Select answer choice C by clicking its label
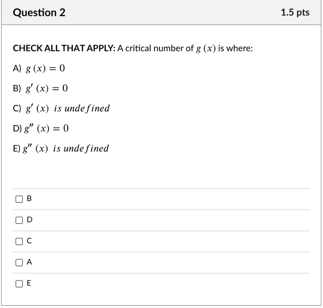This screenshot has height=308, width=323. coord(29,241)
